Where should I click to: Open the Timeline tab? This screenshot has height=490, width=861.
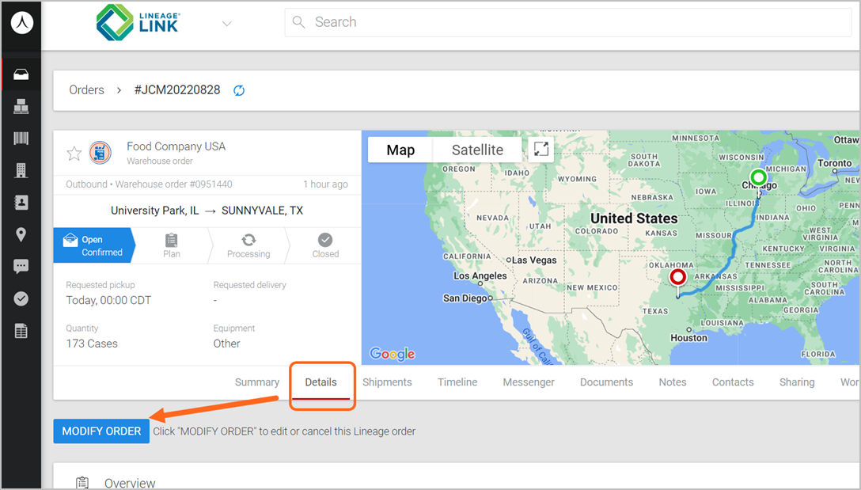(x=457, y=382)
